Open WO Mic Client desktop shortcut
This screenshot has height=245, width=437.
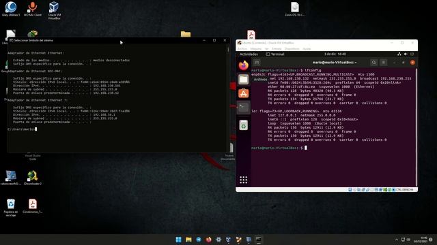pyautogui.click(x=33, y=9)
